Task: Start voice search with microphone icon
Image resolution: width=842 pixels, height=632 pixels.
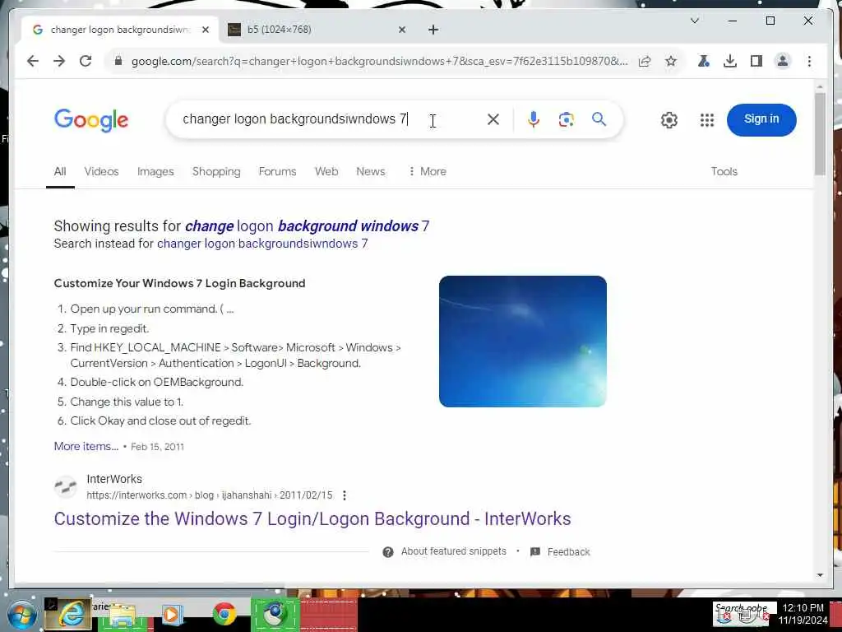Action: coord(533,119)
